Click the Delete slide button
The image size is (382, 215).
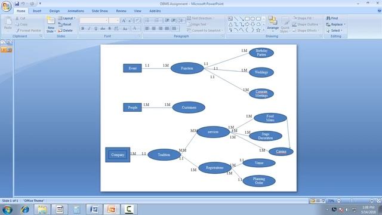(65, 30)
